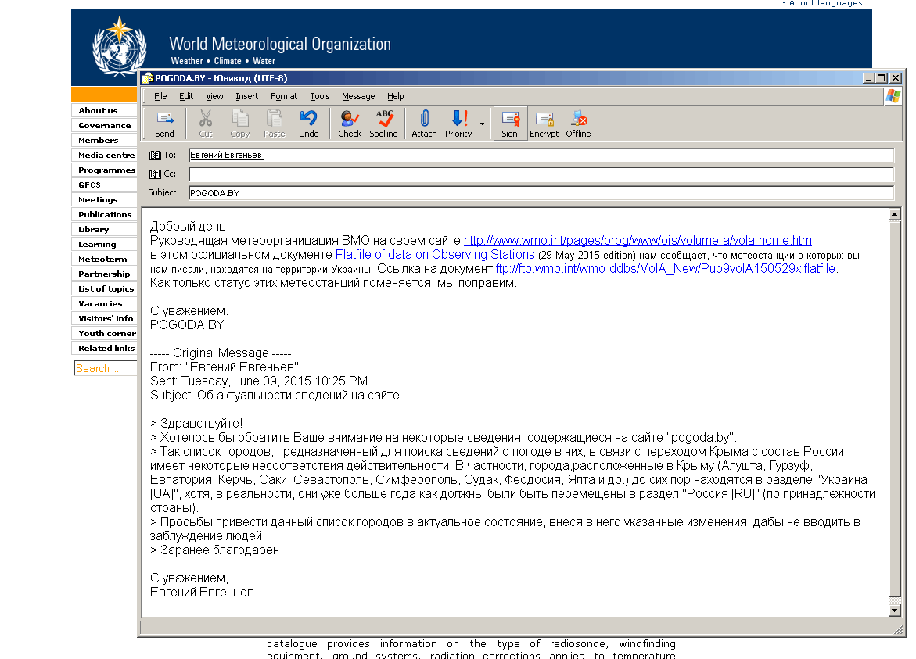
Task: Click the POGODA.BY window title icon
Action: point(147,78)
